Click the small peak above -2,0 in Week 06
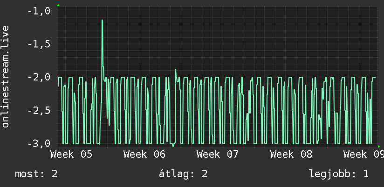384x187 pixels. click(176, 70)
